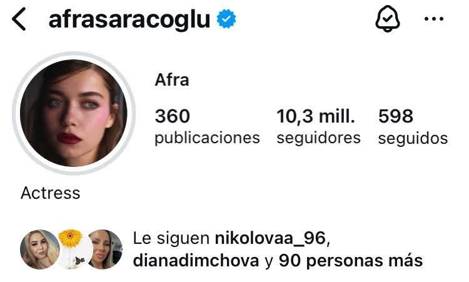This screenshot has height=282, width=469.
Task: Open nikolovaa_96's profile link
Action: coord(270,238)
